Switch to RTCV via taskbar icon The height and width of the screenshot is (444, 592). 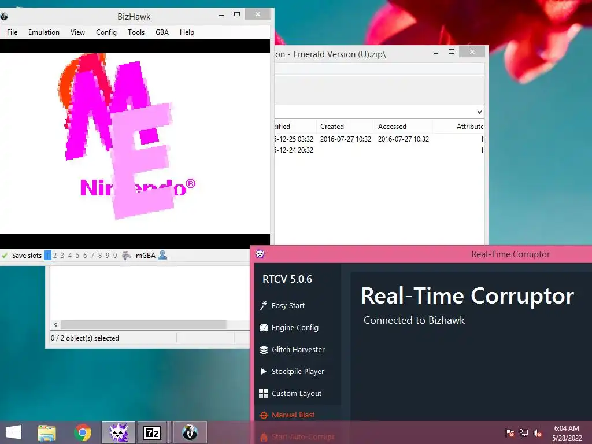[x=119, y=432]
